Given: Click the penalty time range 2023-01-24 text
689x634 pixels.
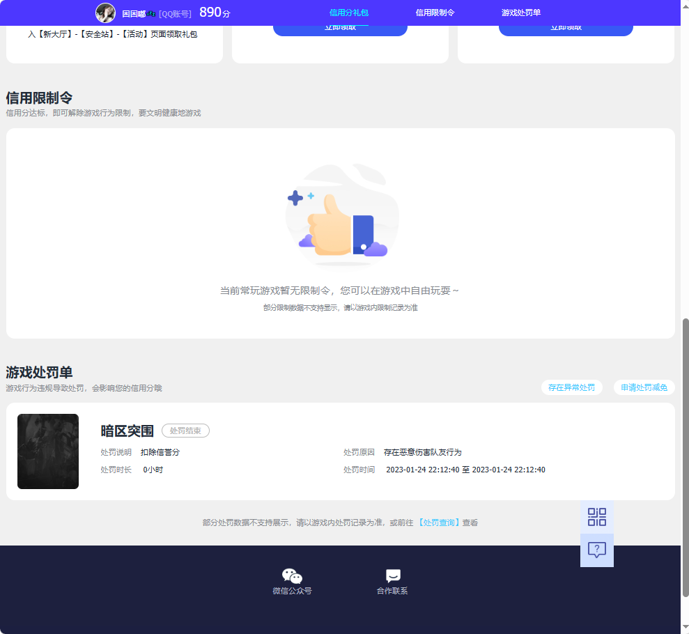Looking at the screenshot, I should 466,470.
